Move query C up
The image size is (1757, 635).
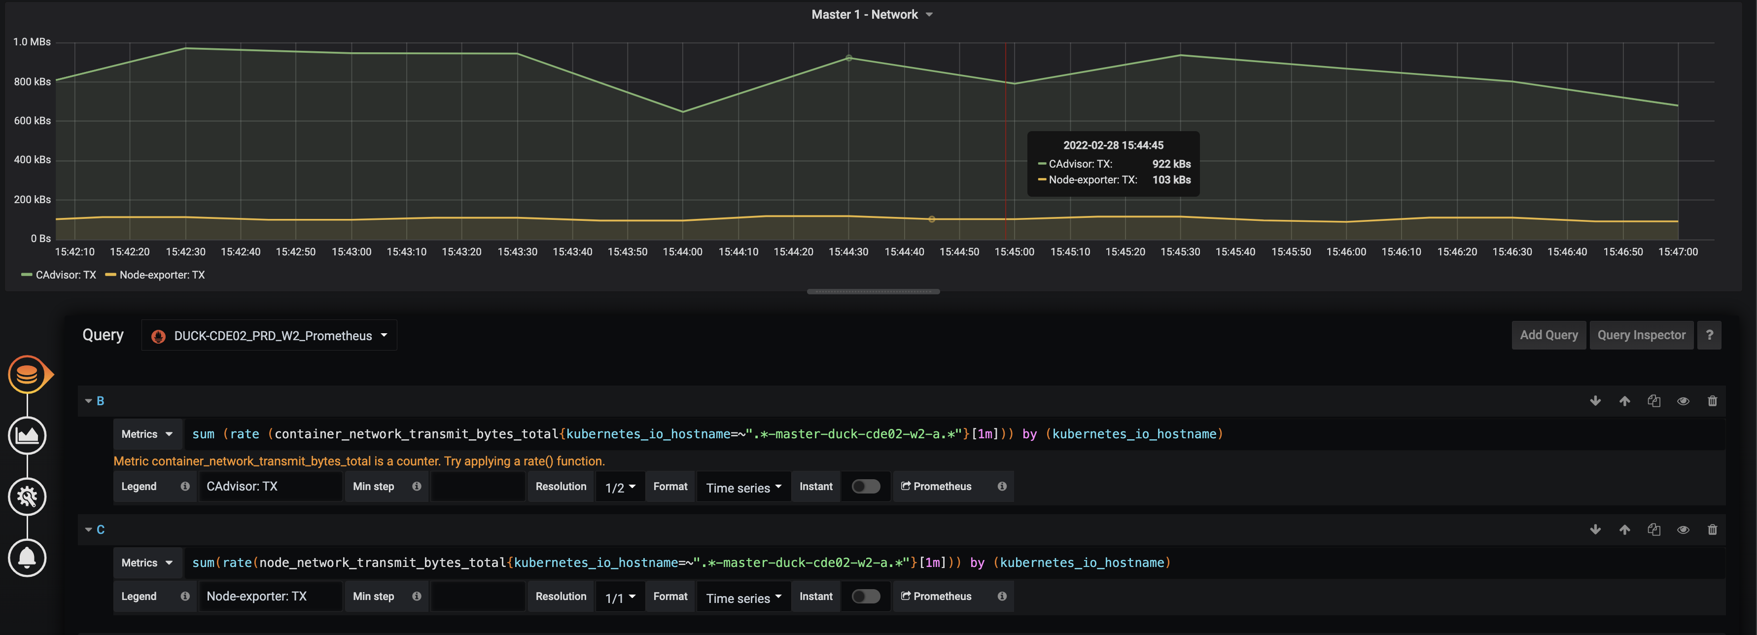pos(1625,530)
